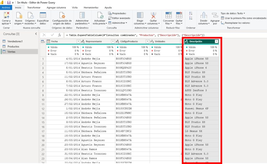Open the Descripción column filter dropdown
Viewport: 267px width, 164px height.
pos(216,41)
